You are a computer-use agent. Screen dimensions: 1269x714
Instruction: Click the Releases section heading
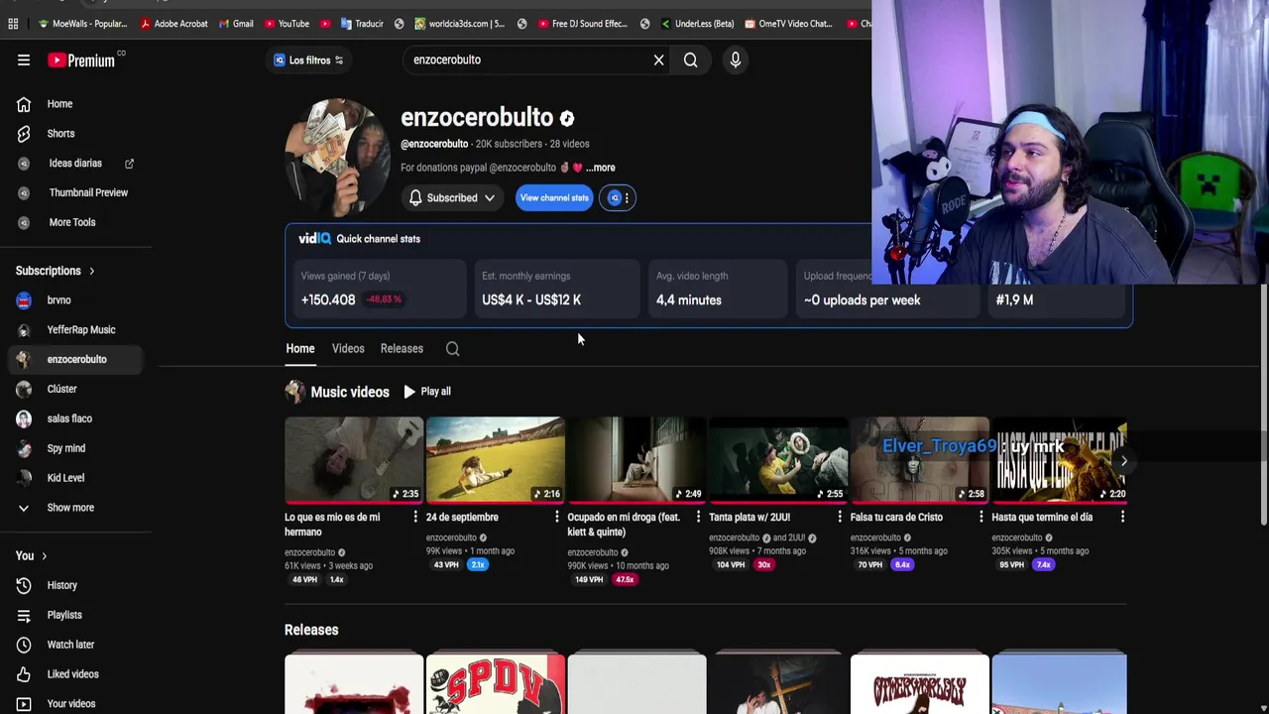(x=311, y=630)
